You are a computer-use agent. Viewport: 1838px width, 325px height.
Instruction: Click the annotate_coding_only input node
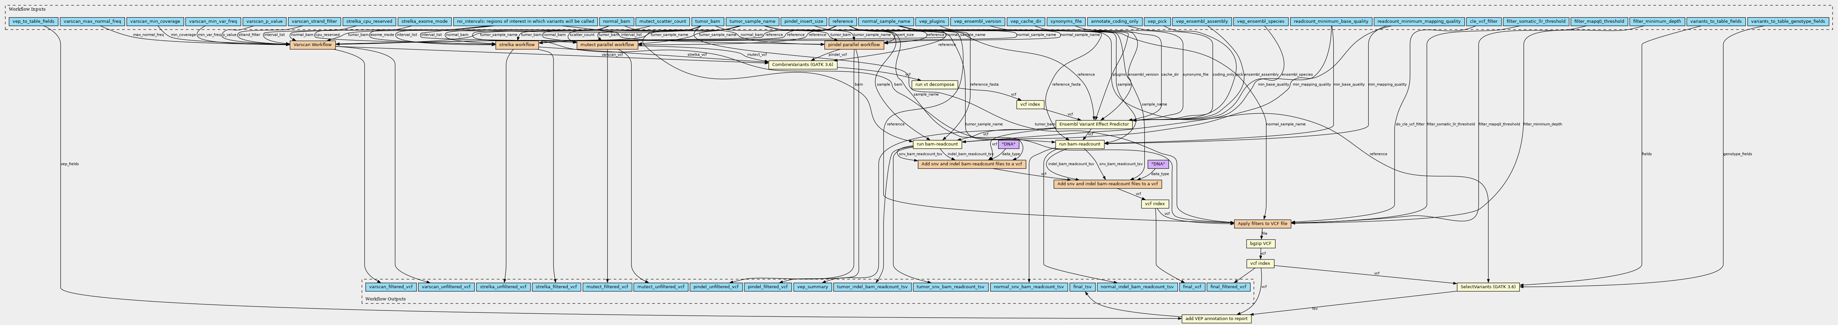tap(1115, 22)
